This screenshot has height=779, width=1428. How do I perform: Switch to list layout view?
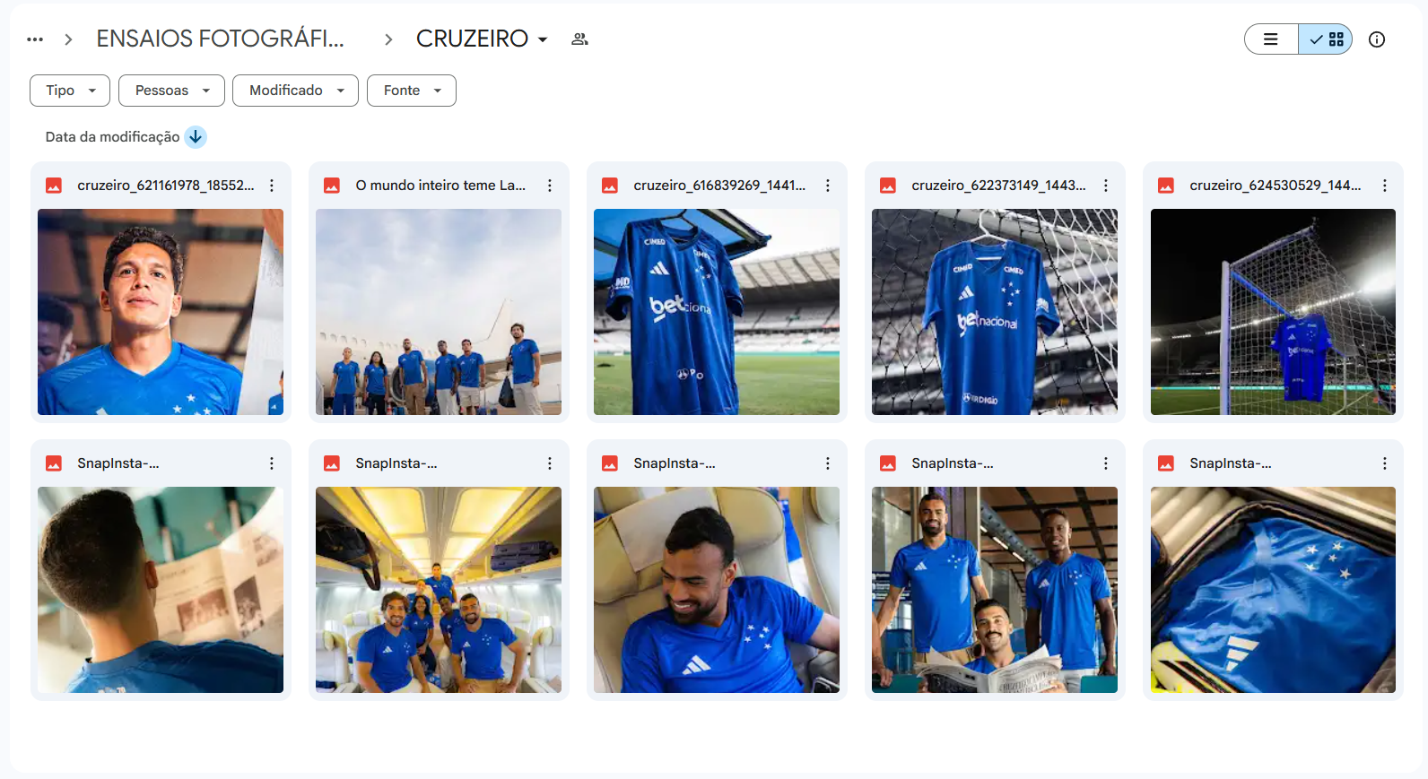[x=1271, y=39]
